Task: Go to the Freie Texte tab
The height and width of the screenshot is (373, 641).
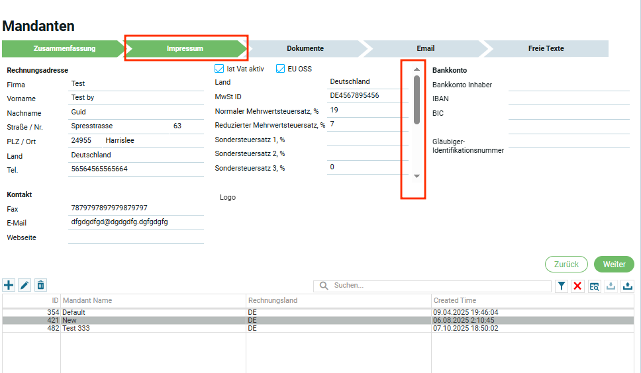Action: click(x=546, y=48)
